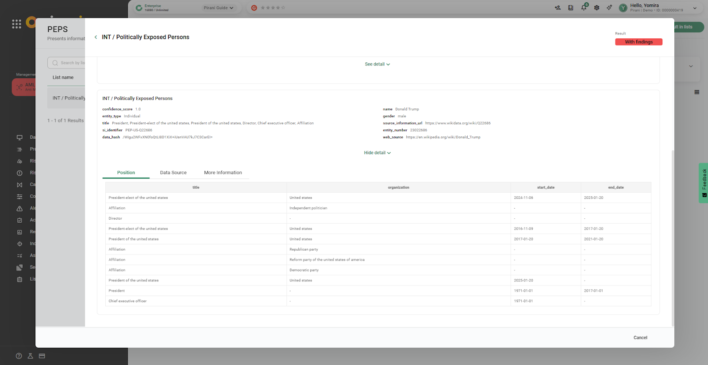
Task: Click the credit card billing icon
Action: [x=42, y=356]
